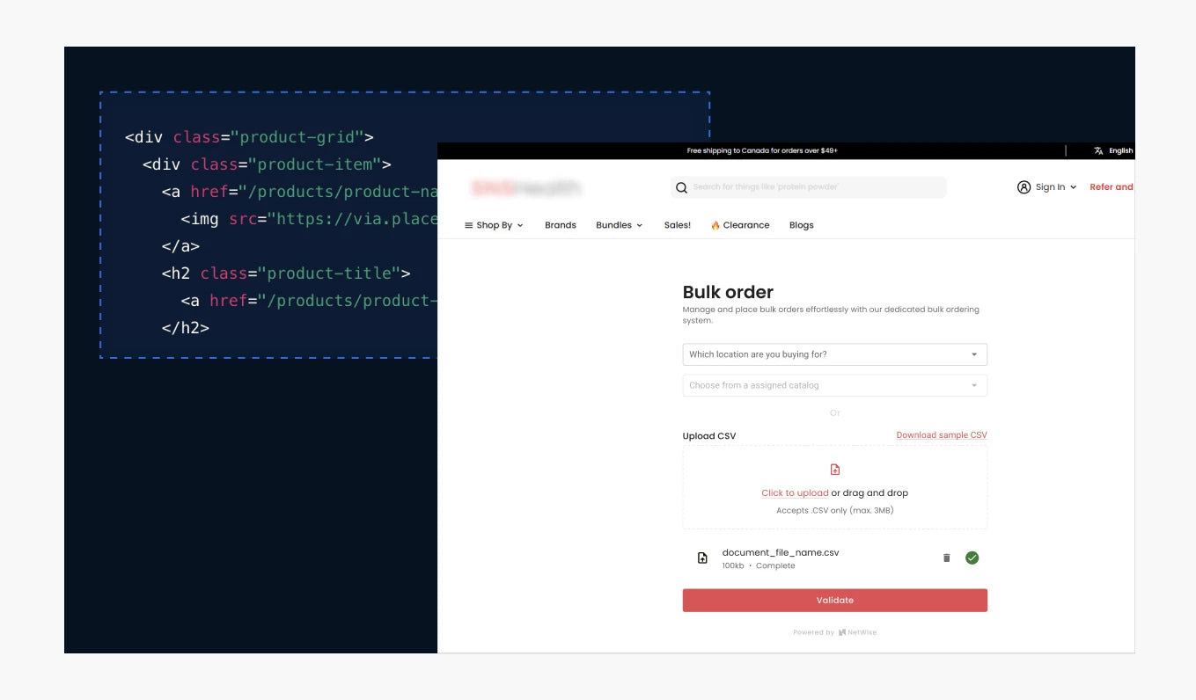This screenshot has height=700, width=1196.
Task: Click the account profile icon
Action: pyautogui.click(x=1024, y=187)
